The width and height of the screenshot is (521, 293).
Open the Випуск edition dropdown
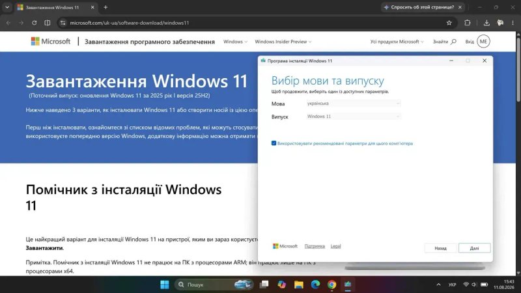[353, 117]
